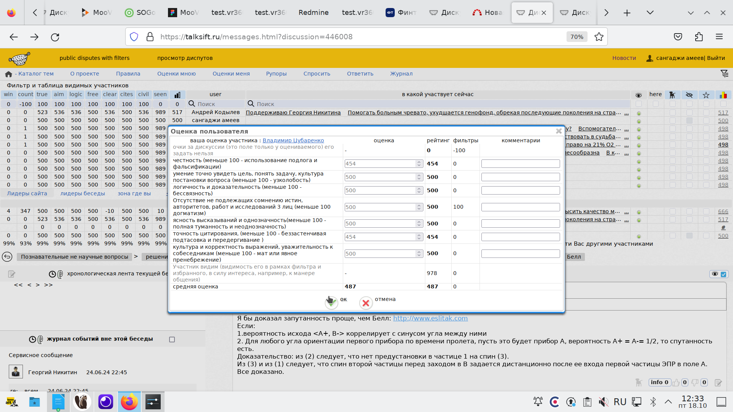Viewport: 733px width, 412px height.
Task: Click the colored bar chart column header
Action: tap(723, 95)
